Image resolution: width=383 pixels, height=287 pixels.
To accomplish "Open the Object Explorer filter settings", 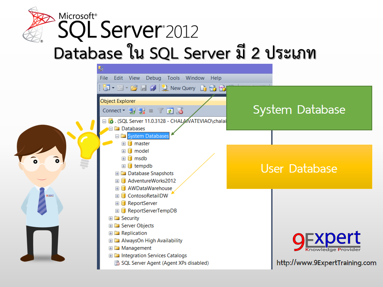I will pos(160,111).
